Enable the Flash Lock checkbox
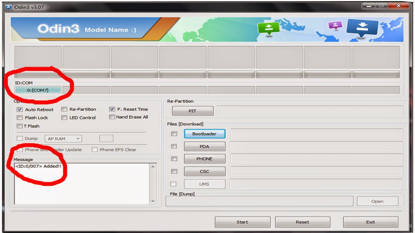The width and height of the screenshot is (415, 233). [x=20, y=117]
